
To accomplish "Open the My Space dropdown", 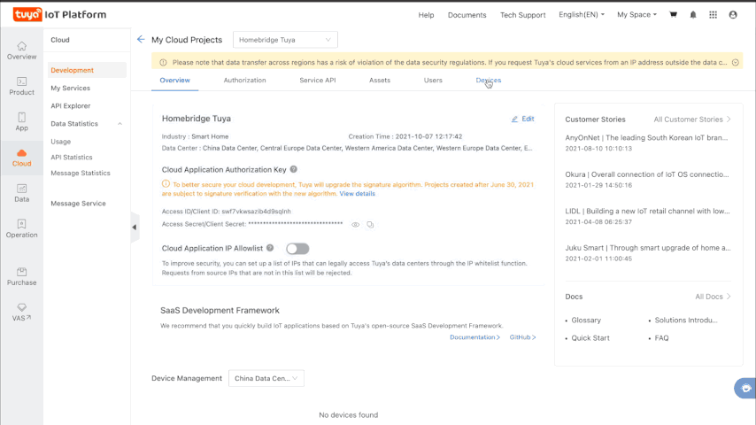I will 636,14.
